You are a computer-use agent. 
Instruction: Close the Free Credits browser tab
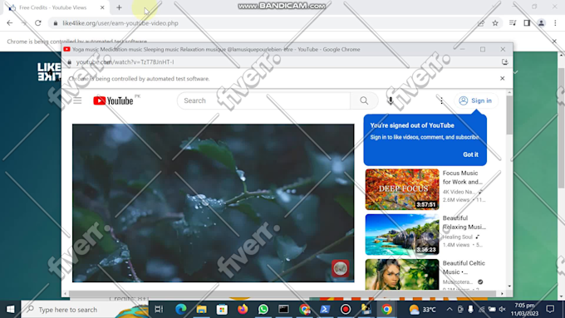(x=102, y=7)
